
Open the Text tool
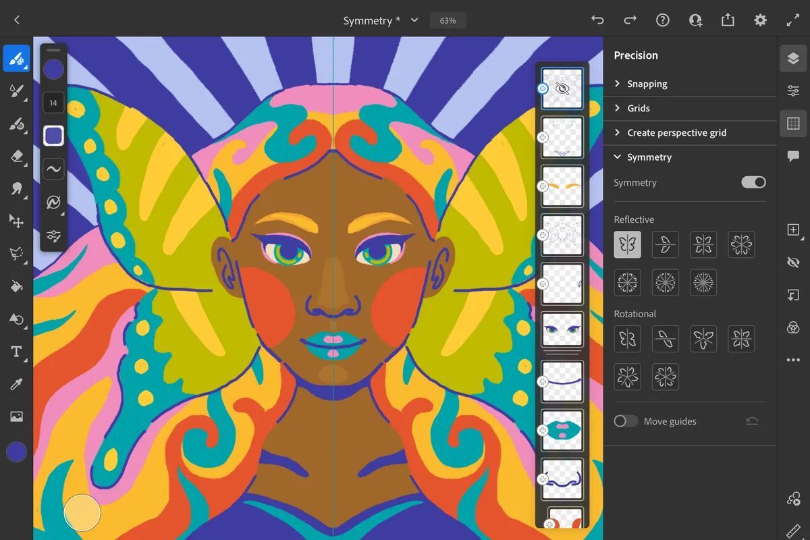coord(16,351)
